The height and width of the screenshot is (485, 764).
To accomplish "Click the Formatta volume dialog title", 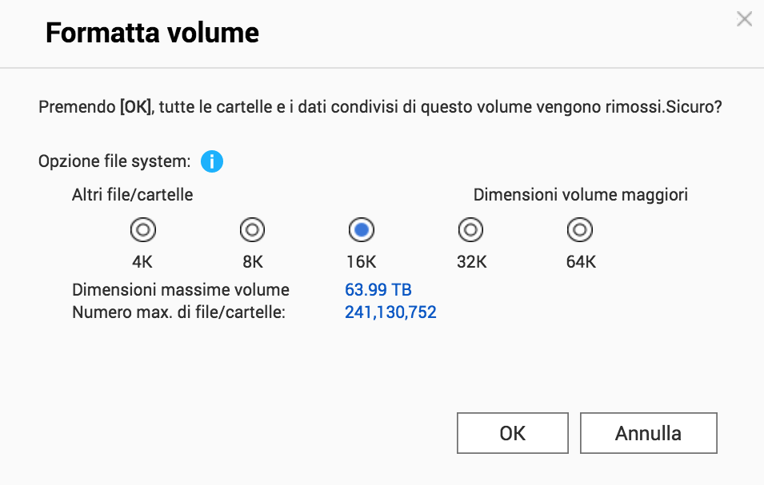I will click(152, 34).
